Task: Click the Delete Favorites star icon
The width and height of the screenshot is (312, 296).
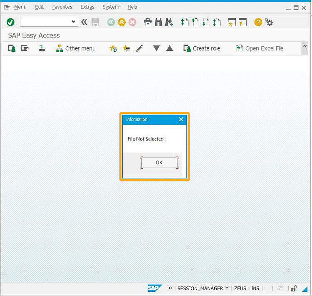Action: tap(126, 48)
